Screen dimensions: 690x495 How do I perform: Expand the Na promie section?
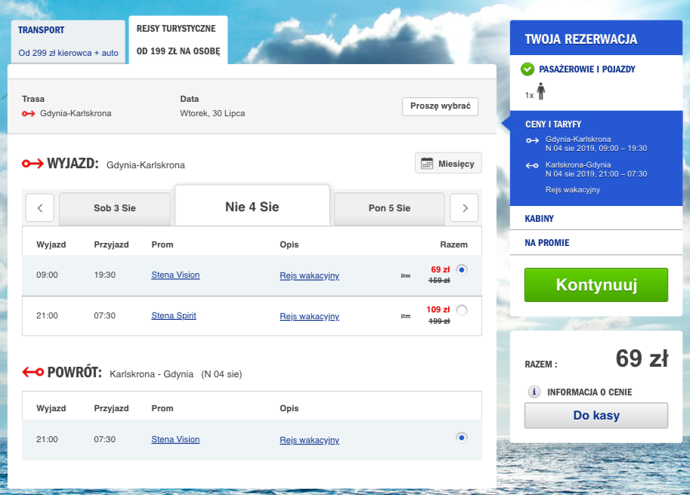547,243
